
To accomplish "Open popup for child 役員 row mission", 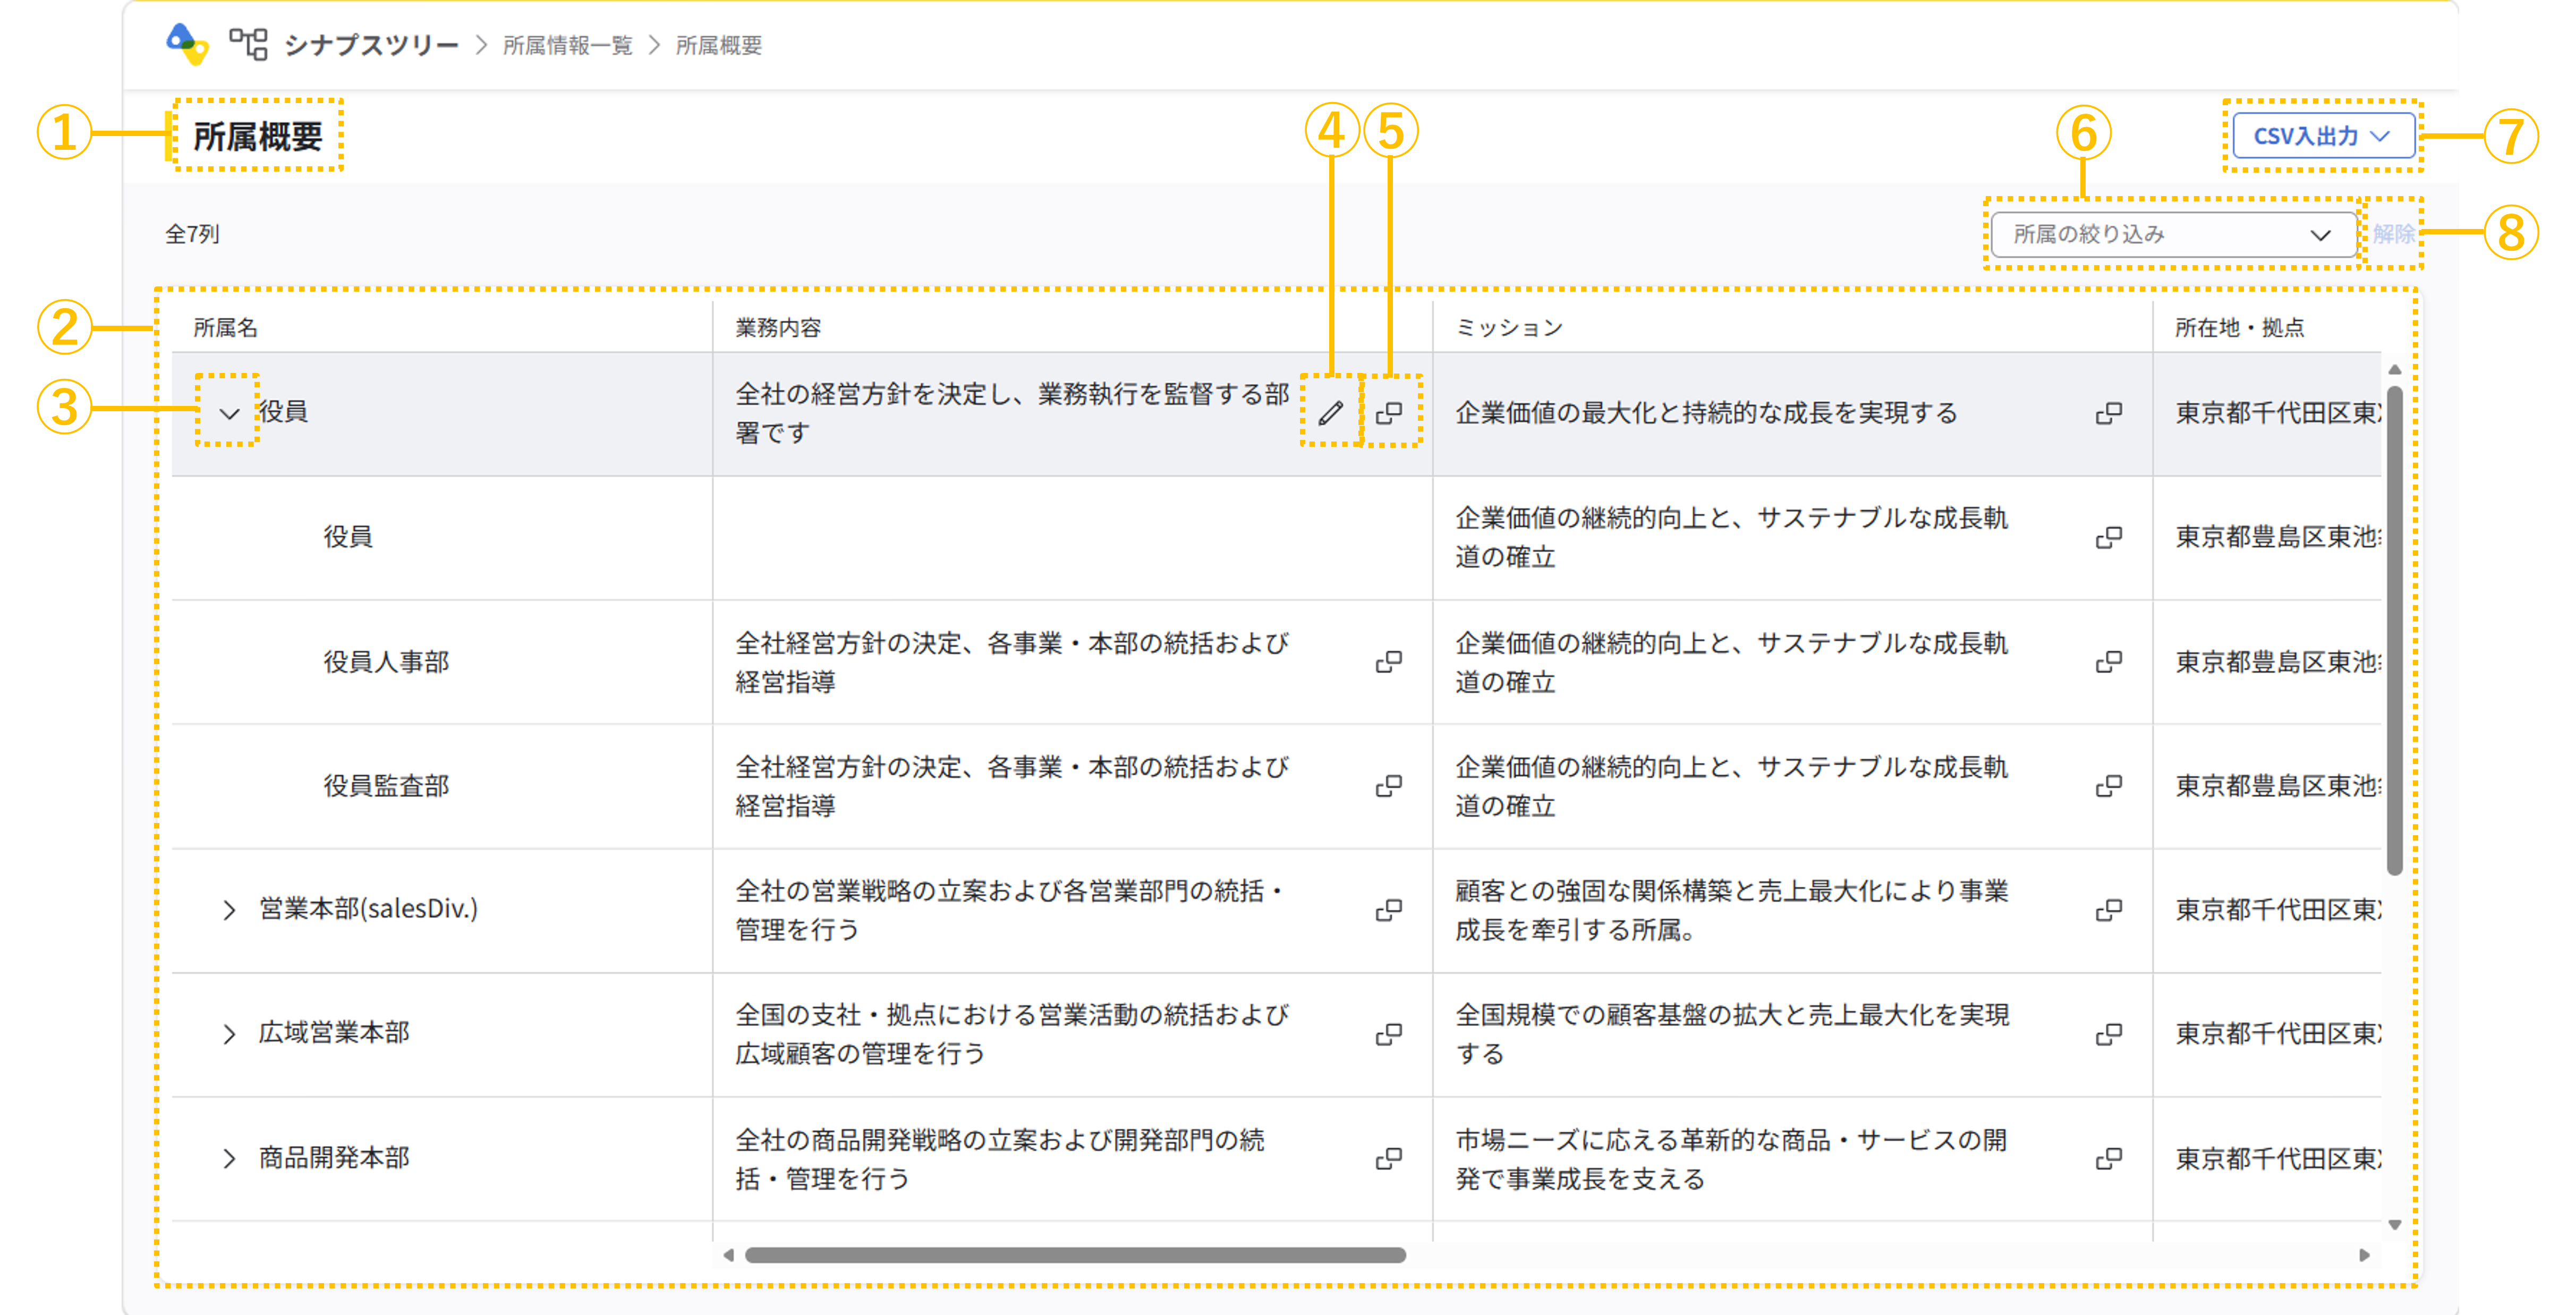I will [x=2109, y=537].
